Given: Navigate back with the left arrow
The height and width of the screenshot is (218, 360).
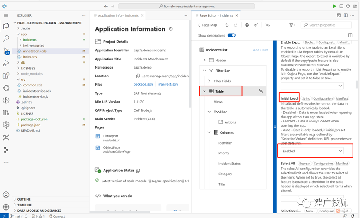Looking at the screenshot, I should click(x=106, y=6).
